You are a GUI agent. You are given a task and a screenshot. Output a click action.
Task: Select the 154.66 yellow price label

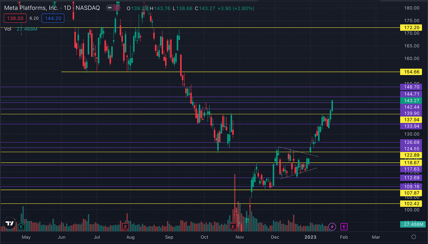click(411, 72)
